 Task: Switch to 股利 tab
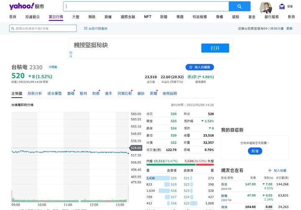(x=83, y=94)
